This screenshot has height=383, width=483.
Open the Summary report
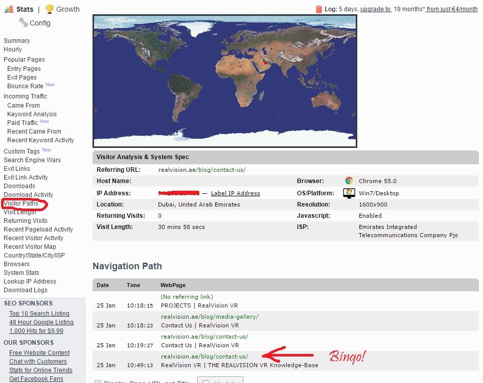(x=17, y=41)
